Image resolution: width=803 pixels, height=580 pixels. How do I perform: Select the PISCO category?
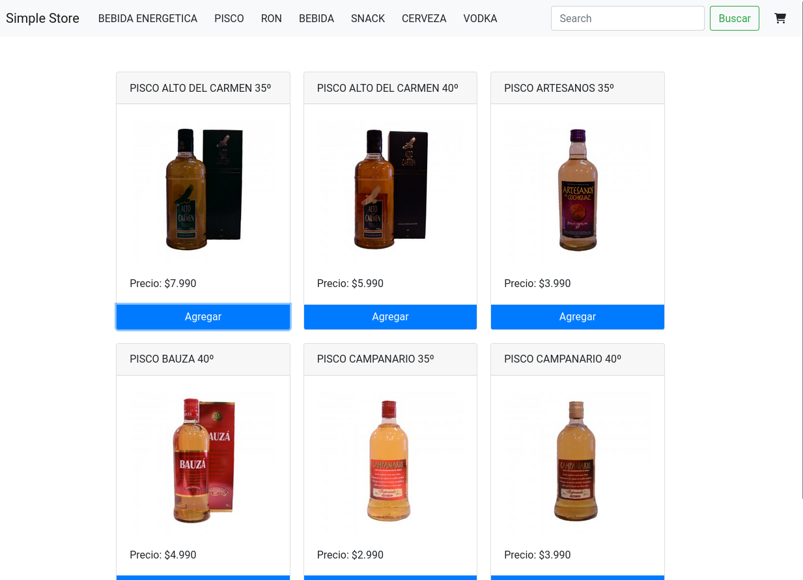point(229,18)
